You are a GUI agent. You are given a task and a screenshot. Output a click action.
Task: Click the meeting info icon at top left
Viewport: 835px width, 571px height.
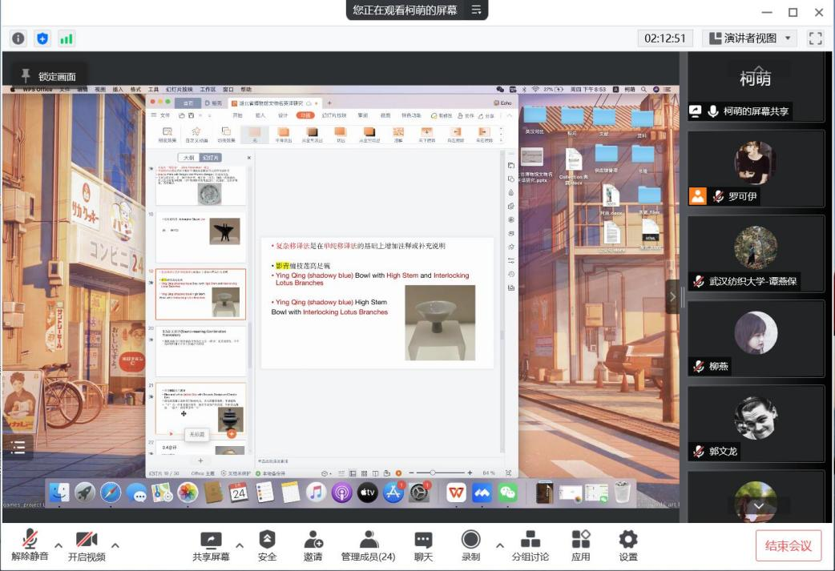[18, 38]
